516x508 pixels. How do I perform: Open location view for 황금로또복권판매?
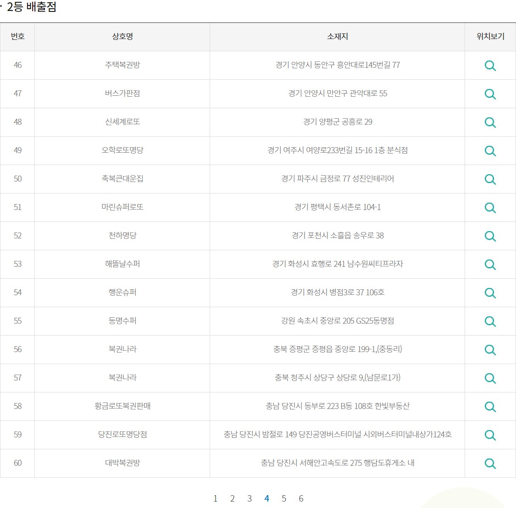click(x=490, y=406)
